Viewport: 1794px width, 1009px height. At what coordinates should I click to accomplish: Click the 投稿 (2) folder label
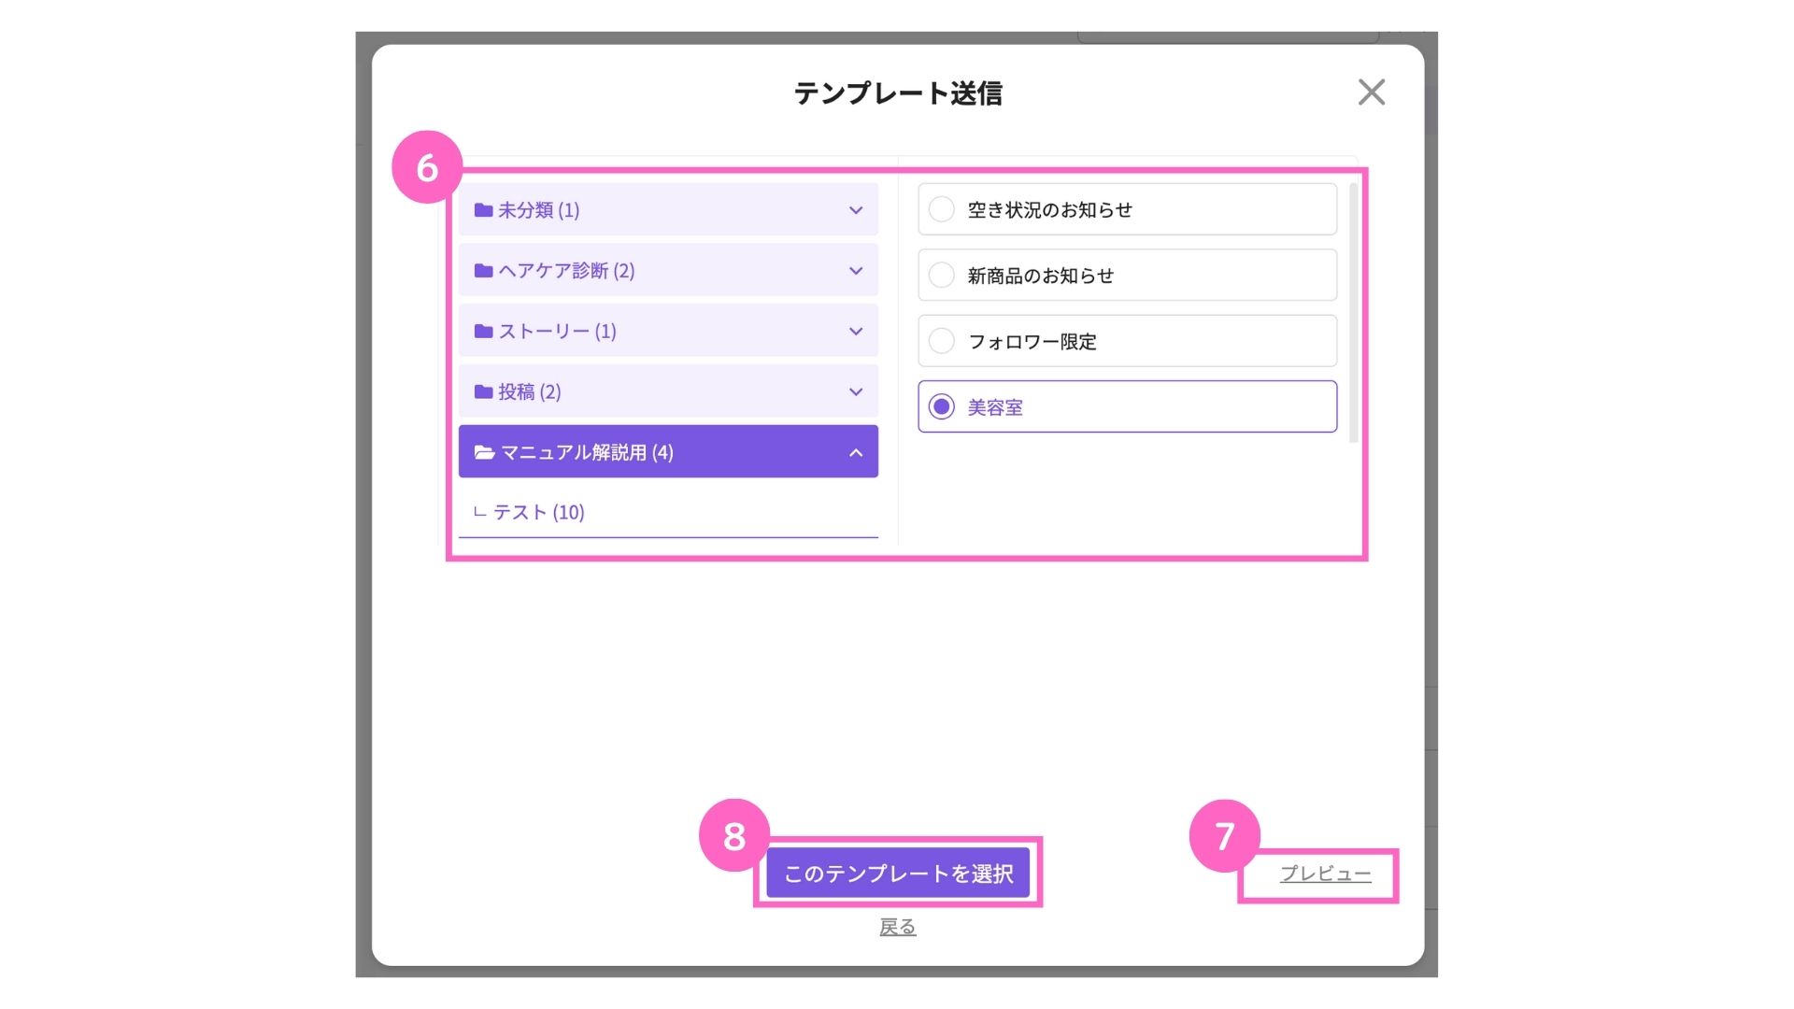click(529, 392)
